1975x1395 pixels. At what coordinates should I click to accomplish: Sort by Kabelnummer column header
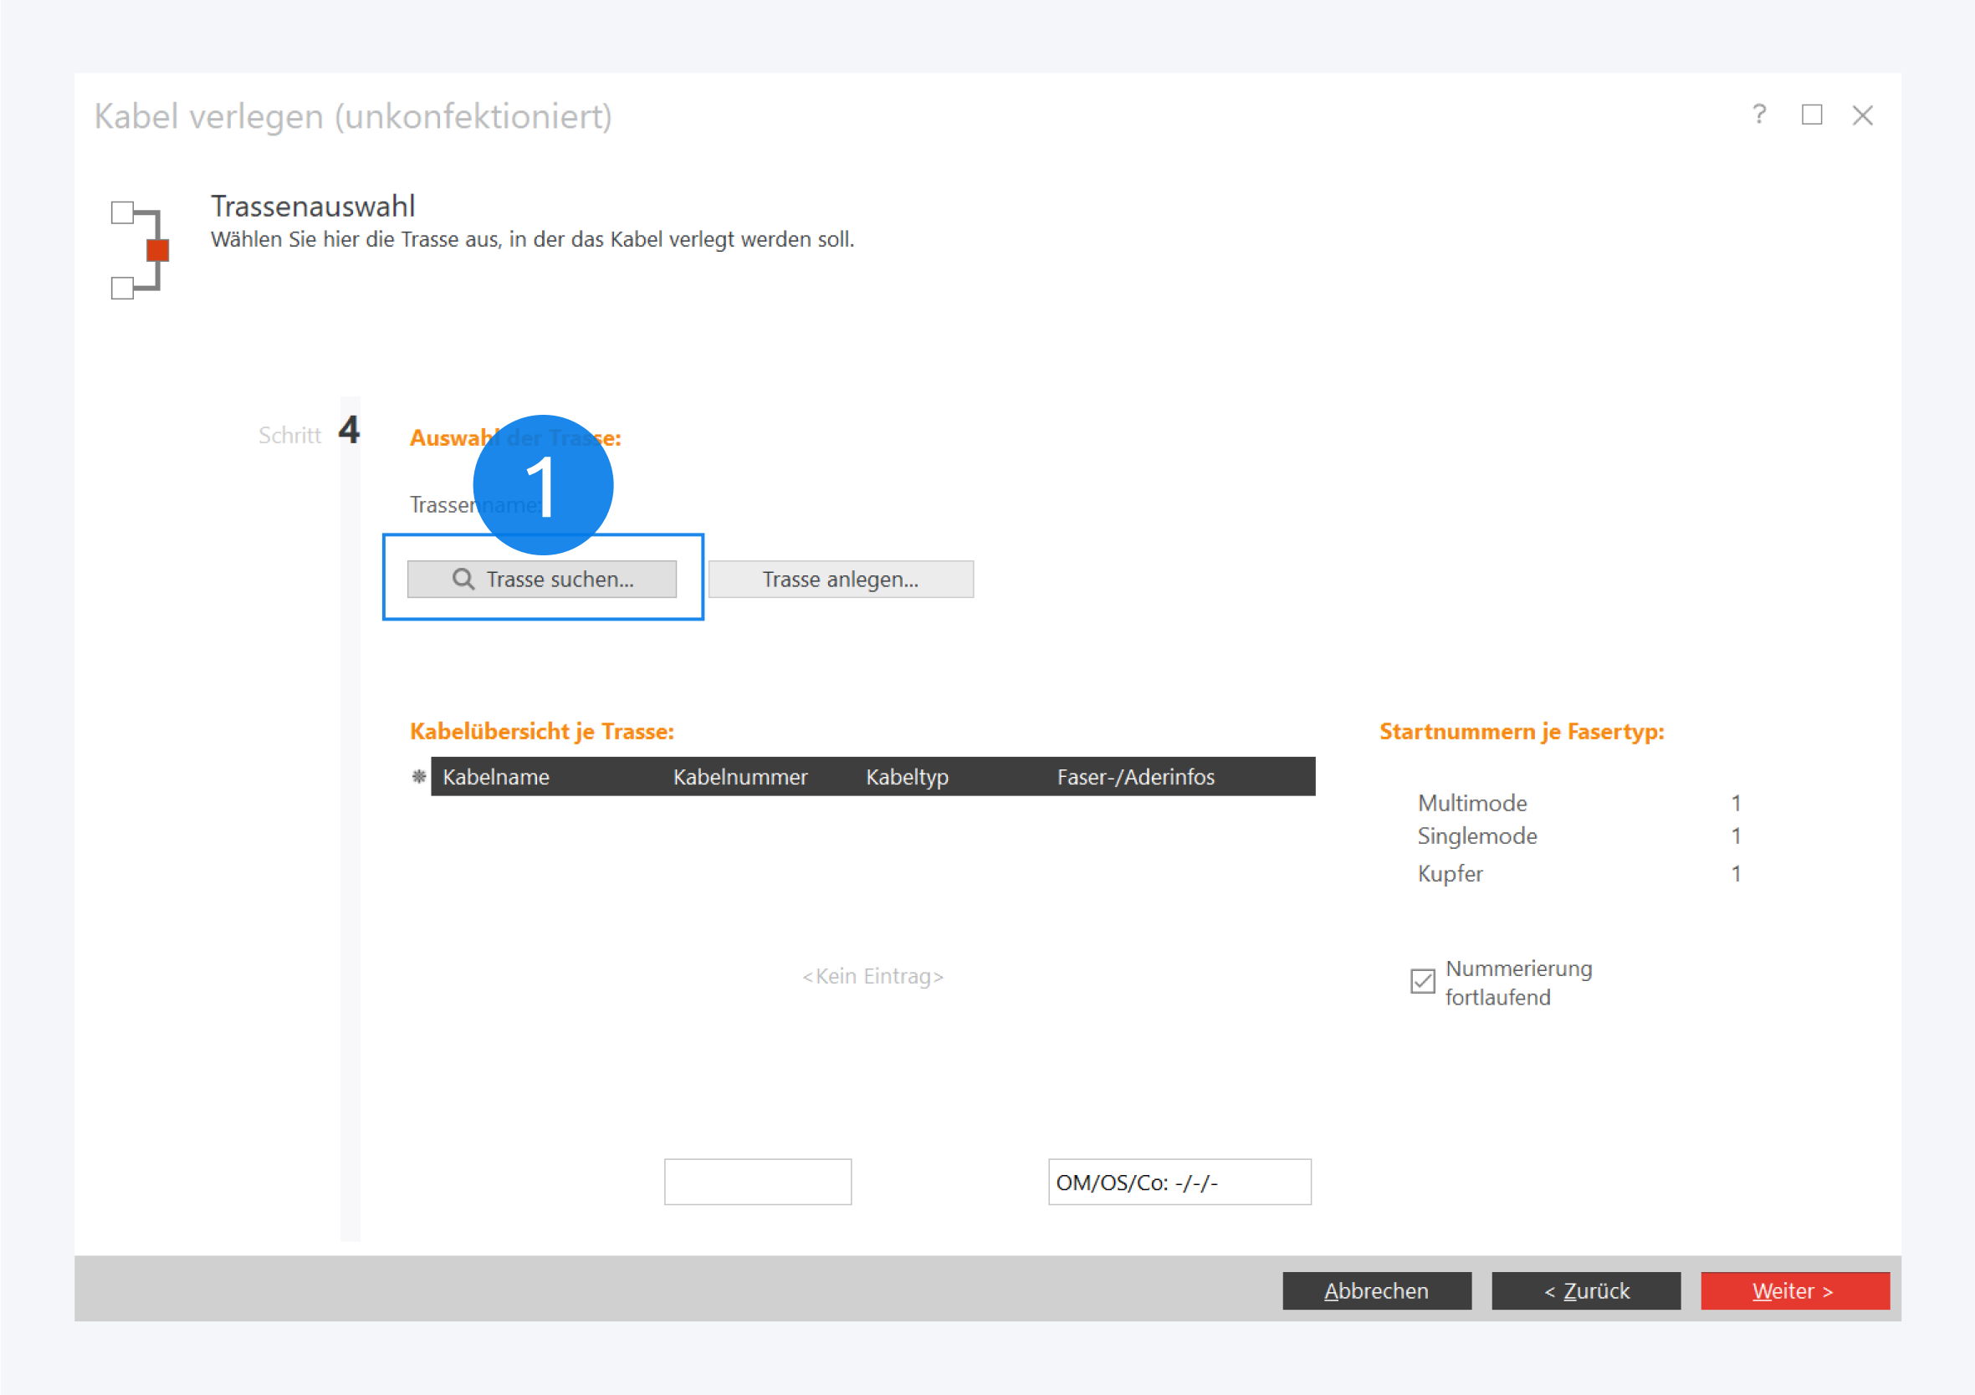pyautogui.click(x=739, y=777)
